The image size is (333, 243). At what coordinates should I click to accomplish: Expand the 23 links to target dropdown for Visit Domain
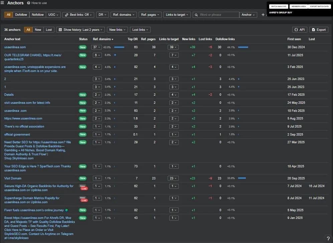(173, 178)
